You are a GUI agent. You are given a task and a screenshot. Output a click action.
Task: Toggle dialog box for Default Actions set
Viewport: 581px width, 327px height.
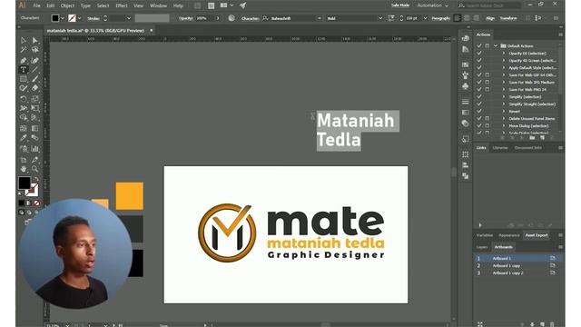(487, 46)
